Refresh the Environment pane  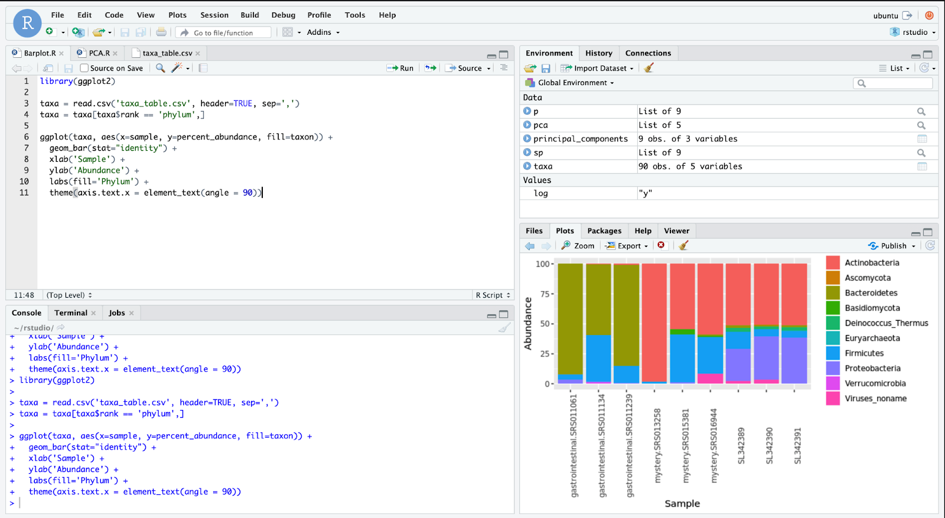tap(924, 68)
